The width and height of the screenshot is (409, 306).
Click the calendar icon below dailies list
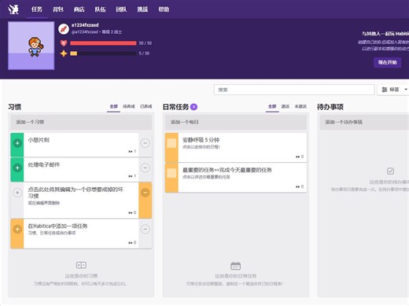(235, 266)
